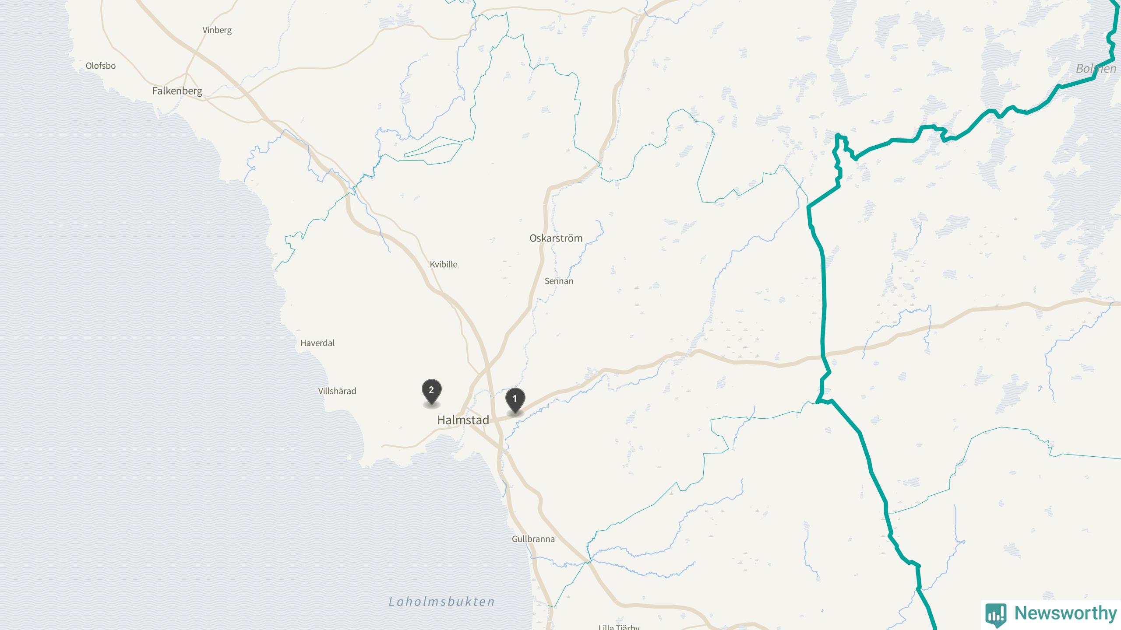The height and width of the screenshot is (630, 1121).
Task: Click the Sennan place label
Action: coord(559,281)
